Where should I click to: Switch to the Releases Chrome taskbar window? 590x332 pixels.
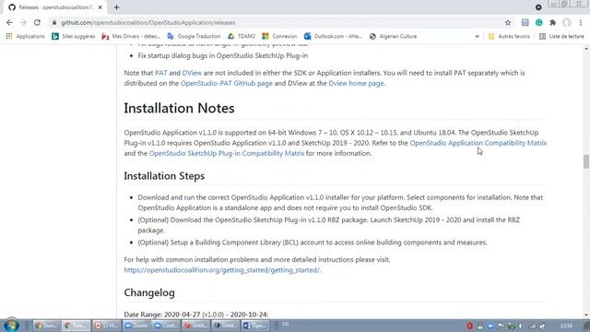[77, 326]
